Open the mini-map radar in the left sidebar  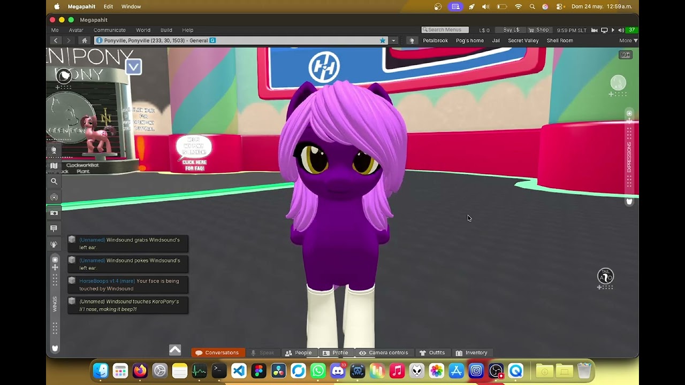(54, 197)
